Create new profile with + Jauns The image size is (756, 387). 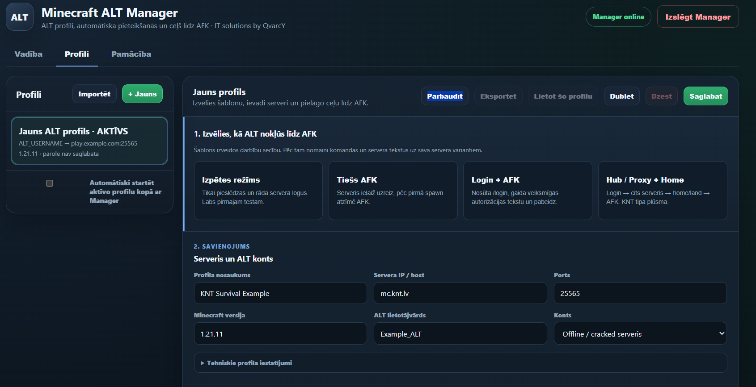tap(142, 94)
